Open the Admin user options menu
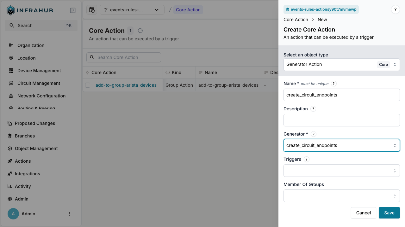The height and width of the screenshot is (227, 405). coord(69,214)
